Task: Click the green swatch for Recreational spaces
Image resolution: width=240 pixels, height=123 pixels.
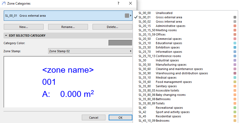Action: pyautogui.click(x=235, y=108)
